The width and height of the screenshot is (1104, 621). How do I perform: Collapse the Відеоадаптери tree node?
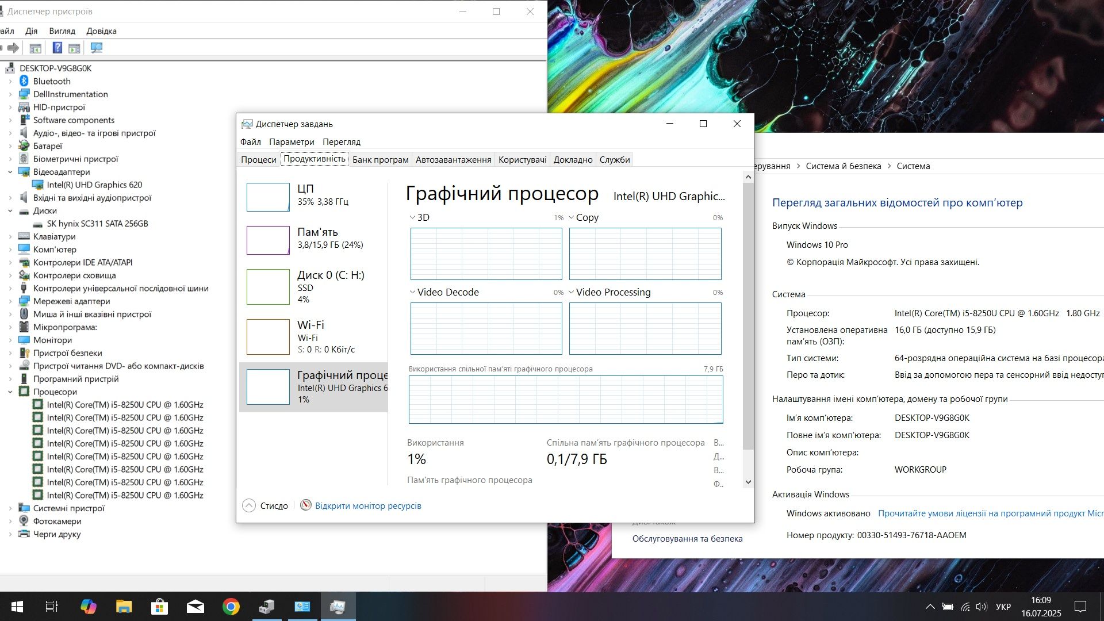tap(10, 172)
